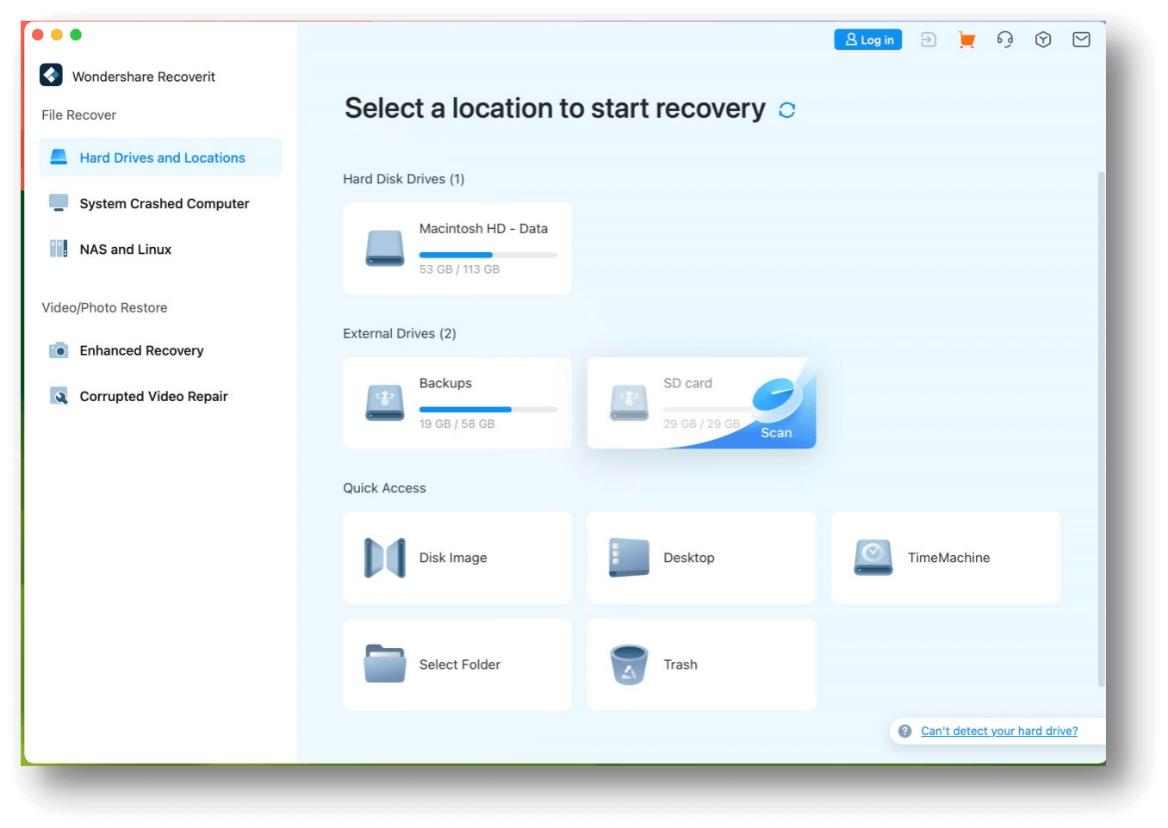Switch to NAS and Linux section

(125, 249)
